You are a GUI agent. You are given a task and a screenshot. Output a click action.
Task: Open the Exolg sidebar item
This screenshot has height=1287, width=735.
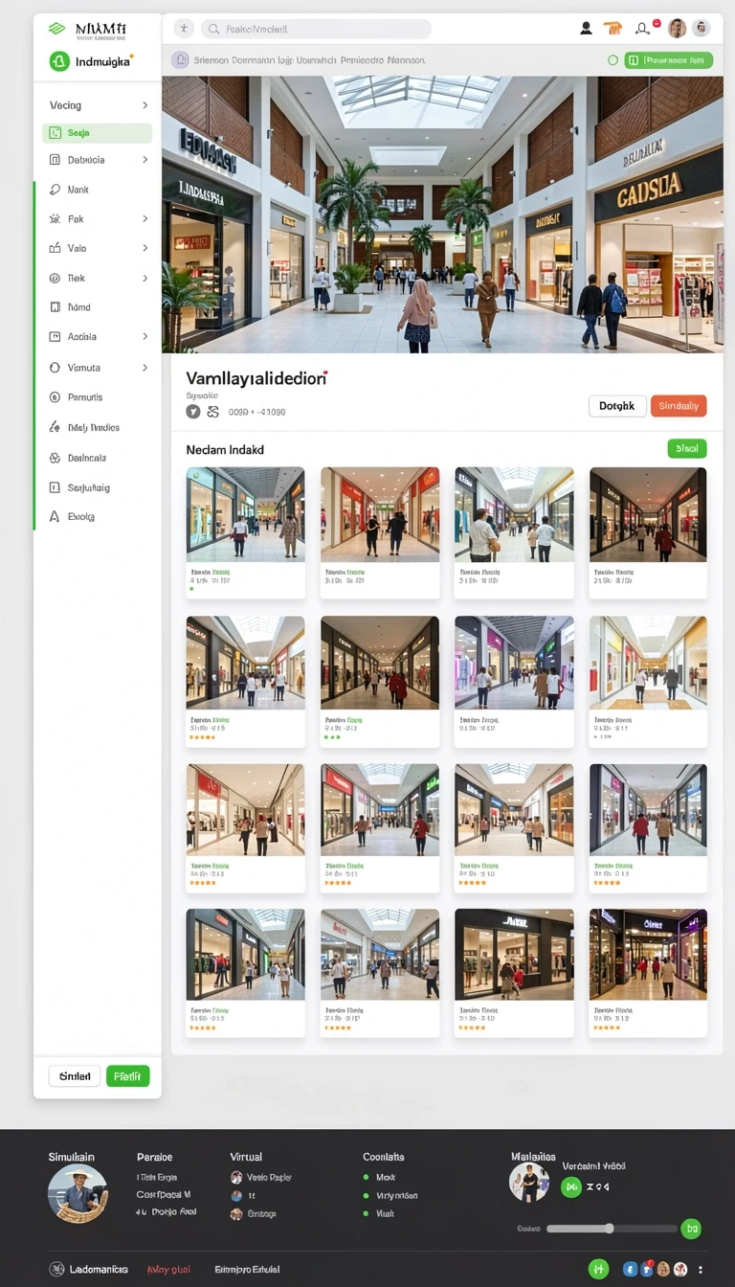[81, 517]
